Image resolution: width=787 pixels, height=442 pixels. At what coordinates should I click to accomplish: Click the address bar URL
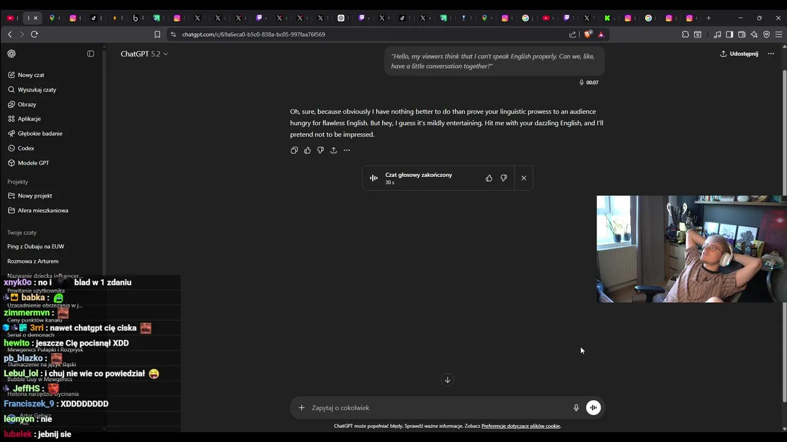click(253, 34)
